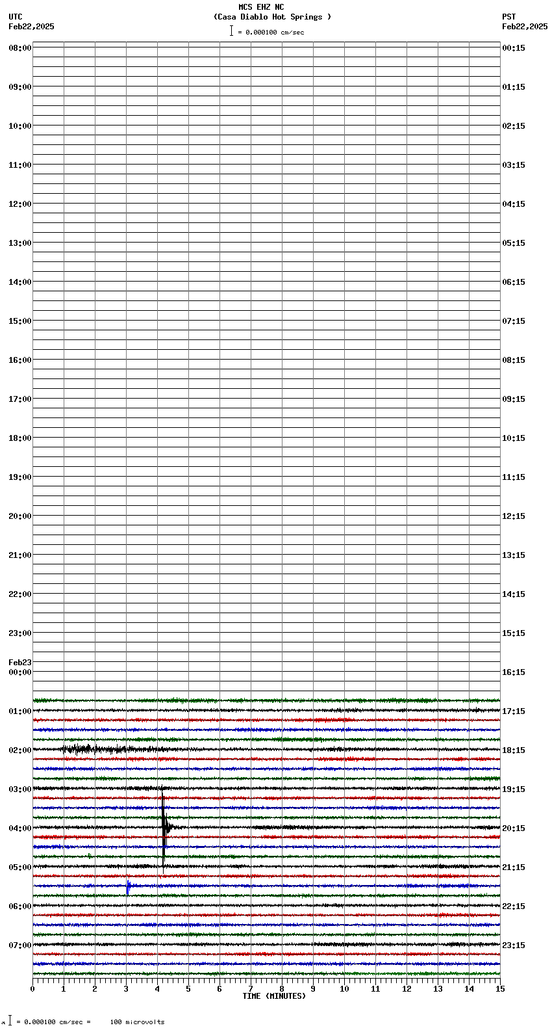Click the minute tick label '15'
This screenshot has height=1030, width=552.
coord(500,989)
